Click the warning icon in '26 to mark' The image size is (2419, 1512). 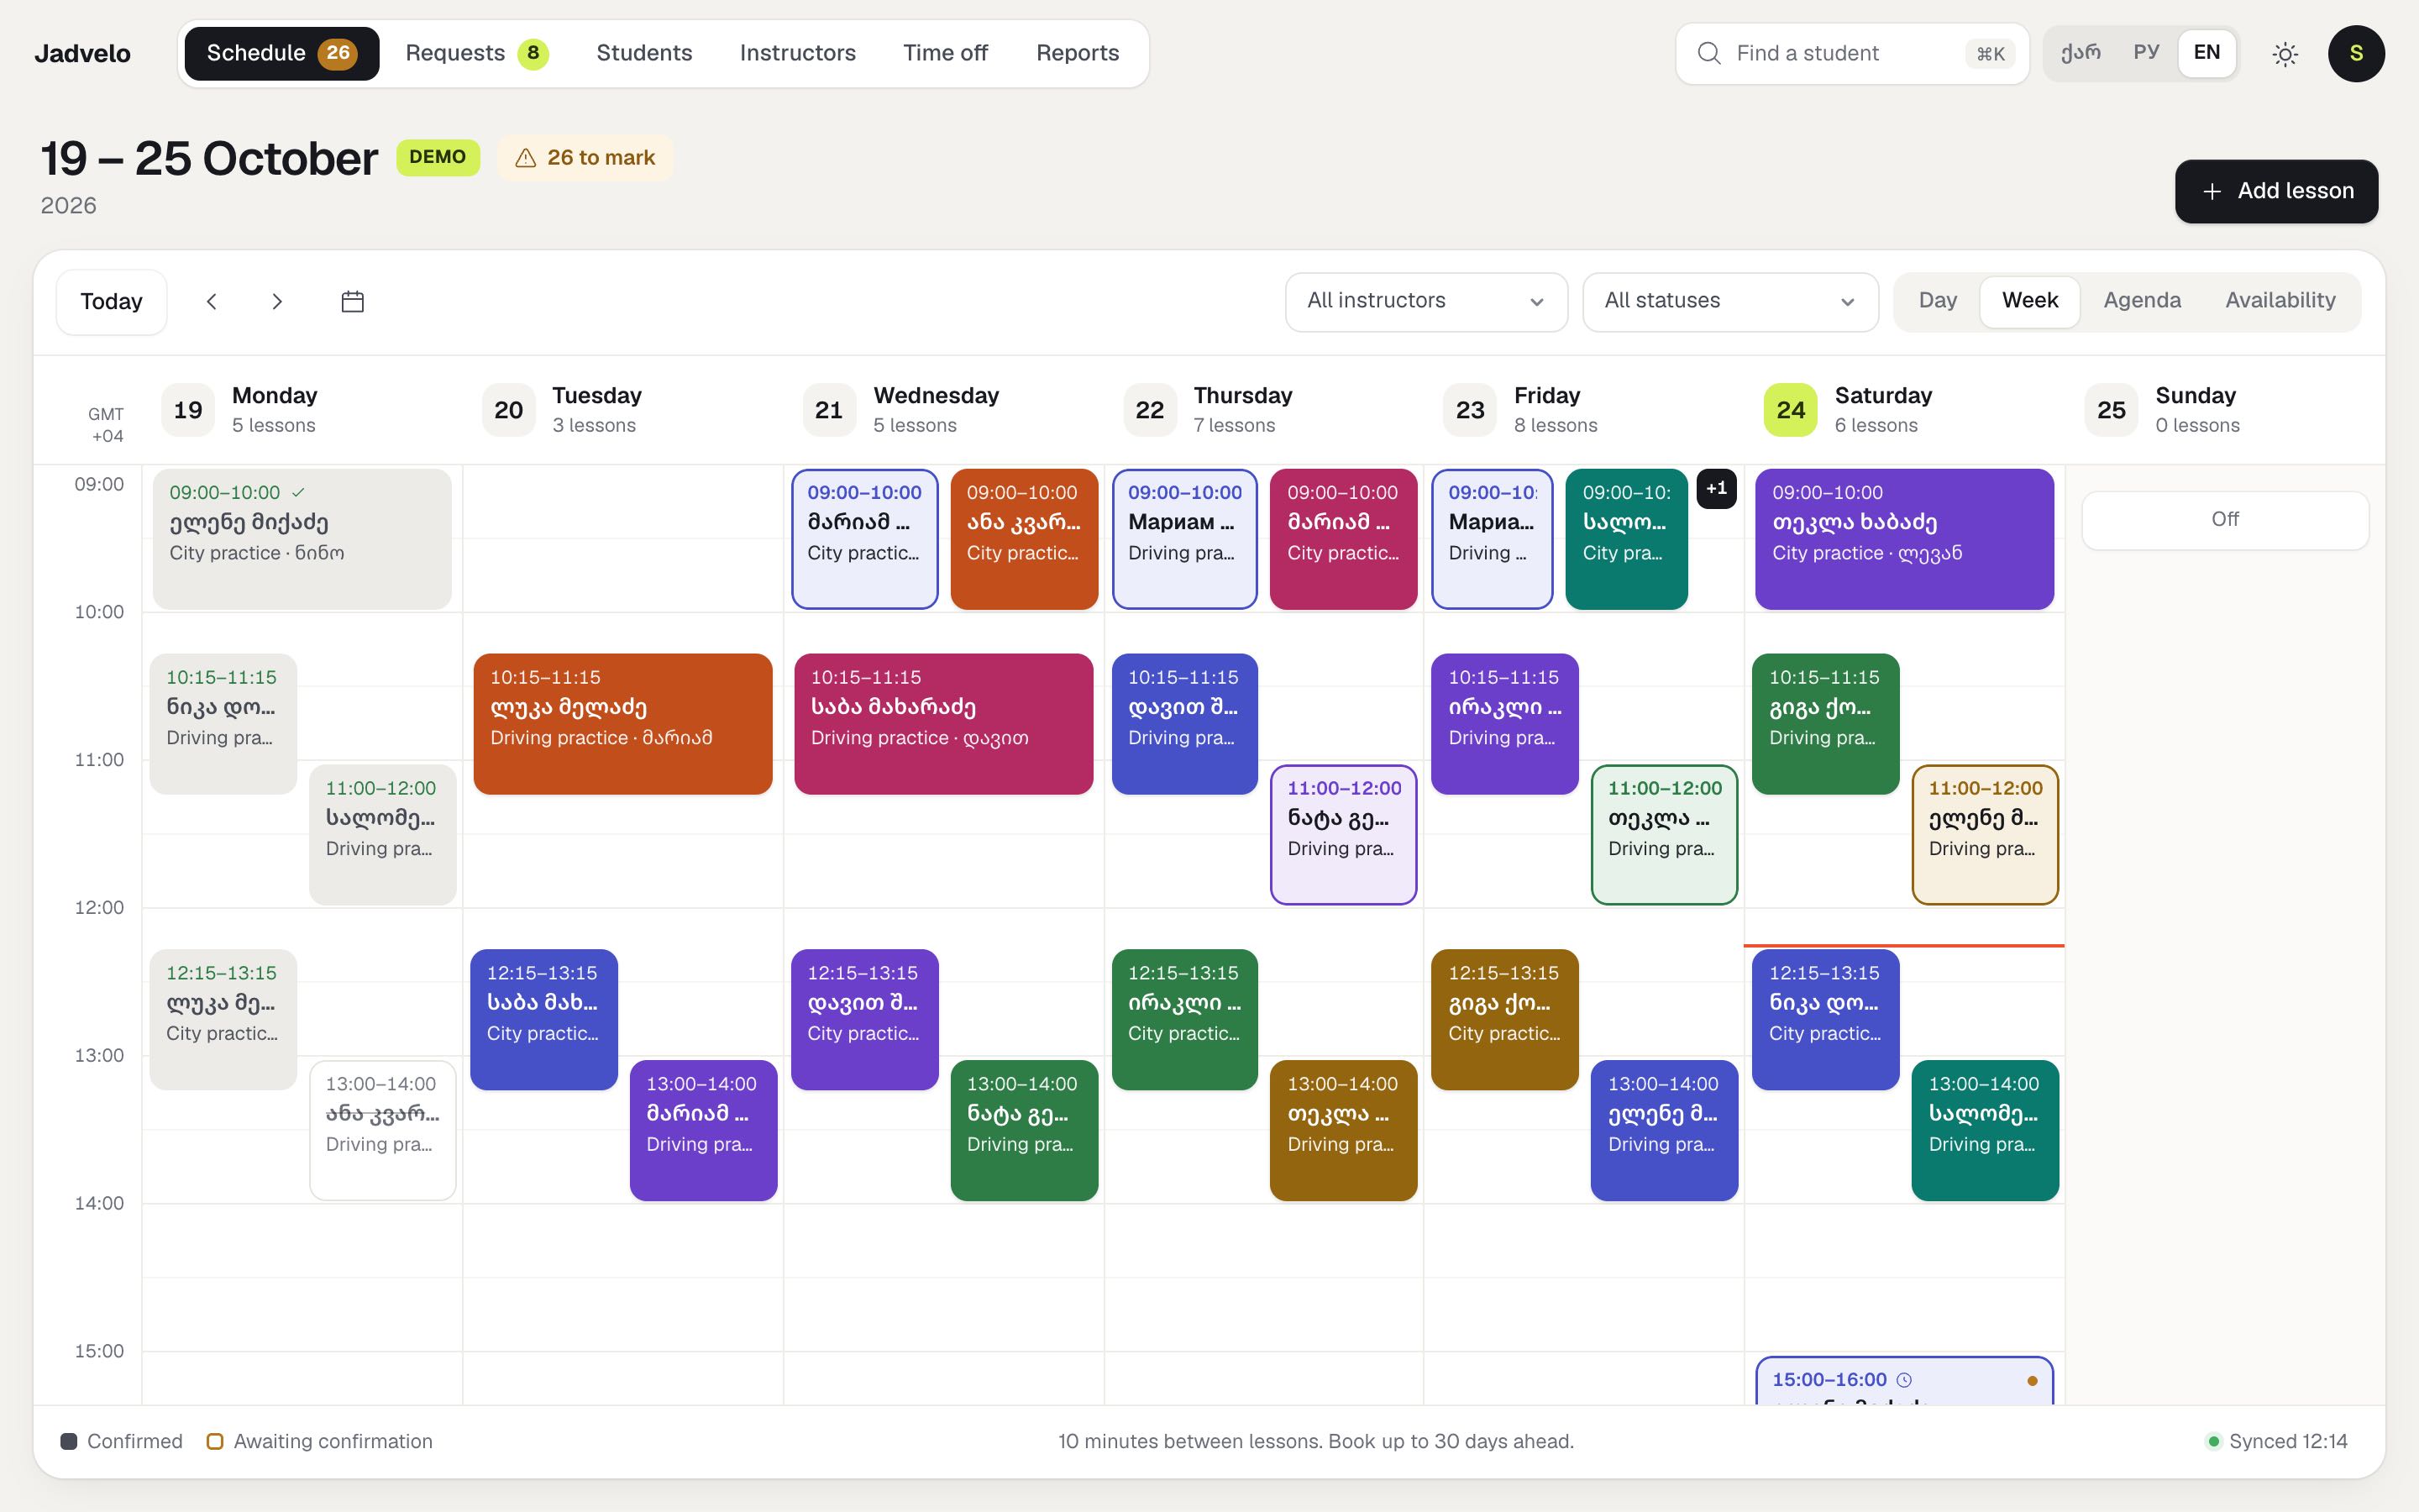pos(525,158)
